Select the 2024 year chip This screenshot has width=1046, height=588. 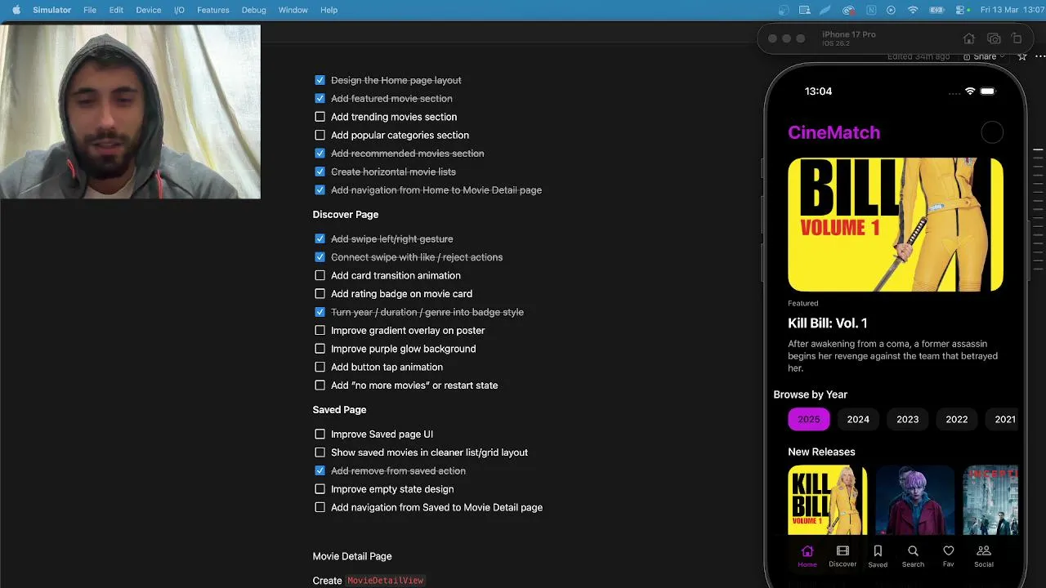pyautogui.click(x=858, y=419)
